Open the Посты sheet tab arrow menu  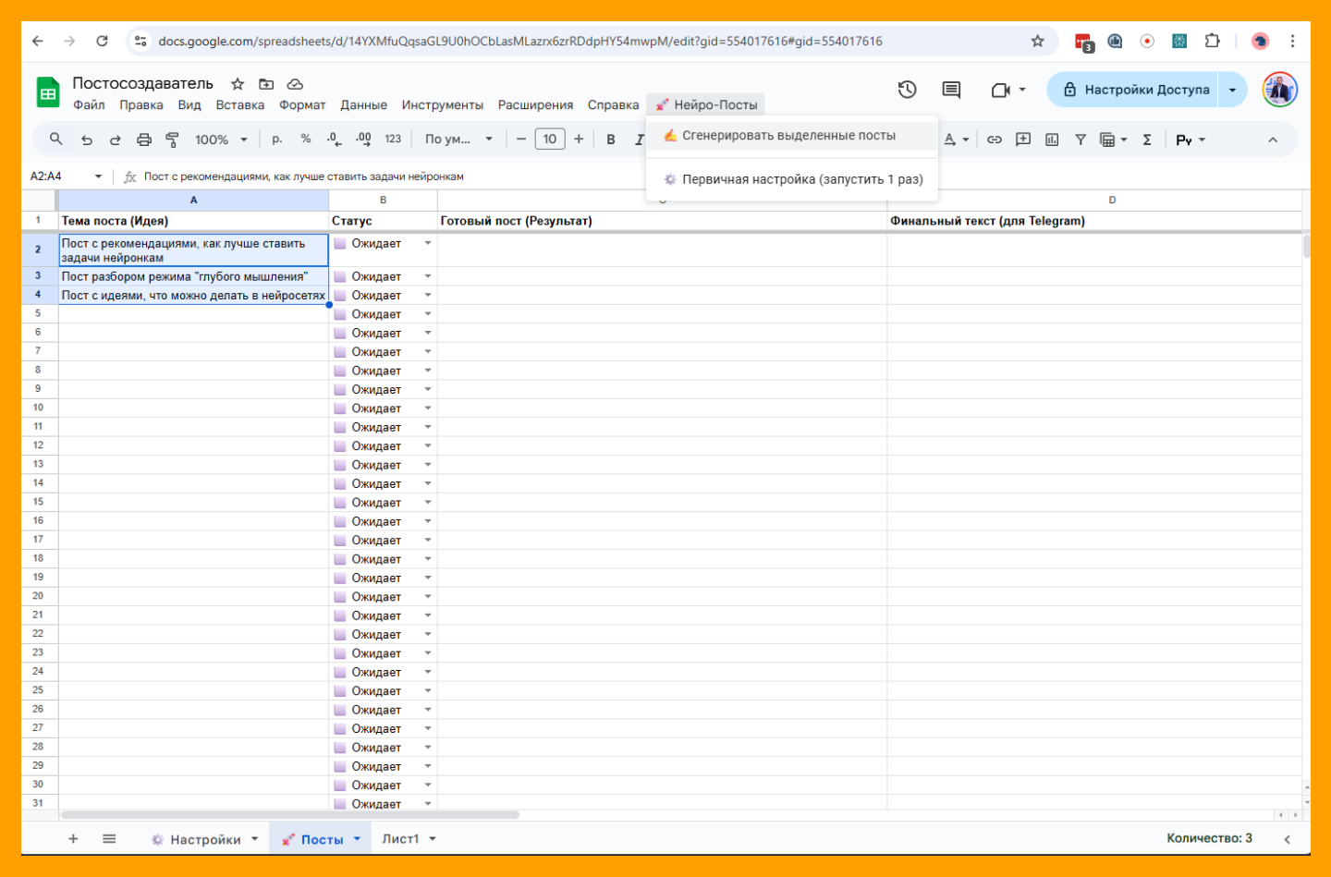357,839
